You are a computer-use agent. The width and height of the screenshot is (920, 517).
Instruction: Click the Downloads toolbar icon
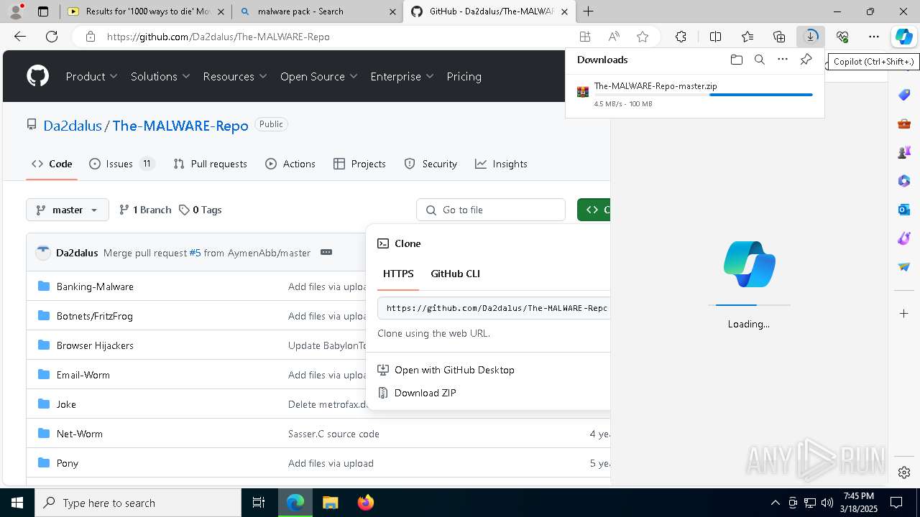811,37
